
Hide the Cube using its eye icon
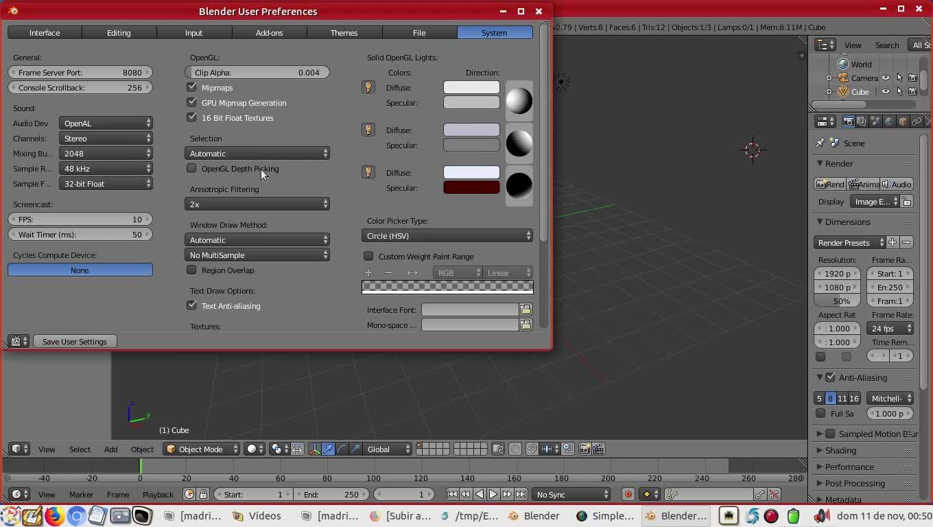click(886, 91)
